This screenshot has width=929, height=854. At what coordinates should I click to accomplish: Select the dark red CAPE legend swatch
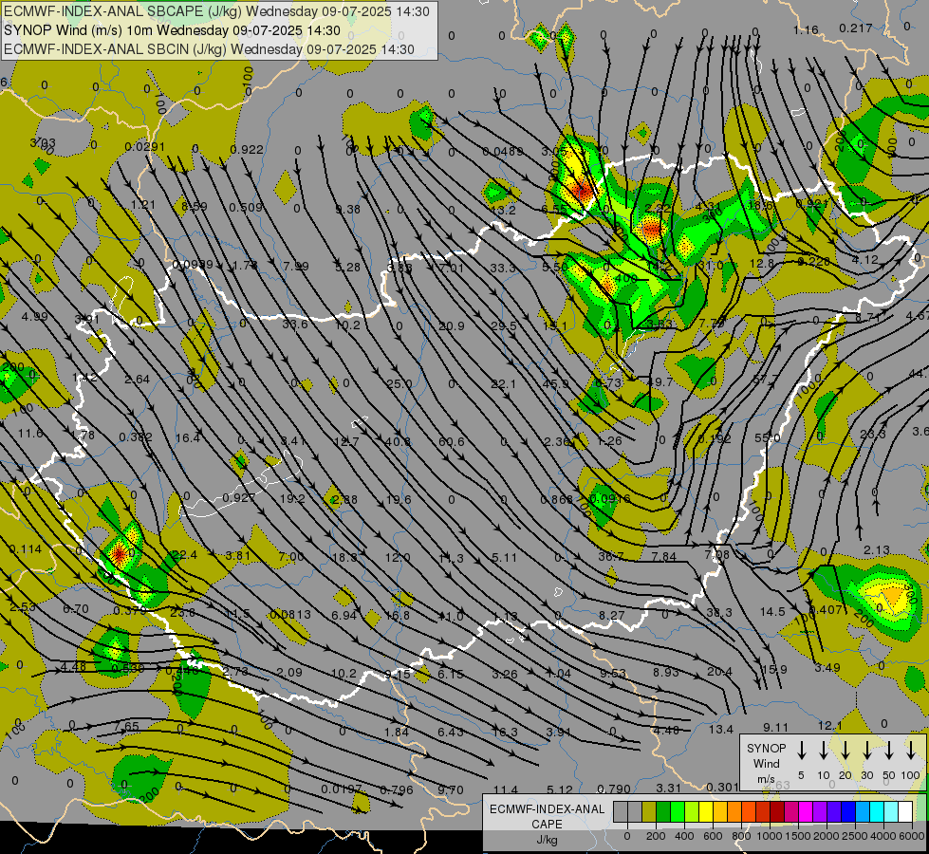[777, 812]
